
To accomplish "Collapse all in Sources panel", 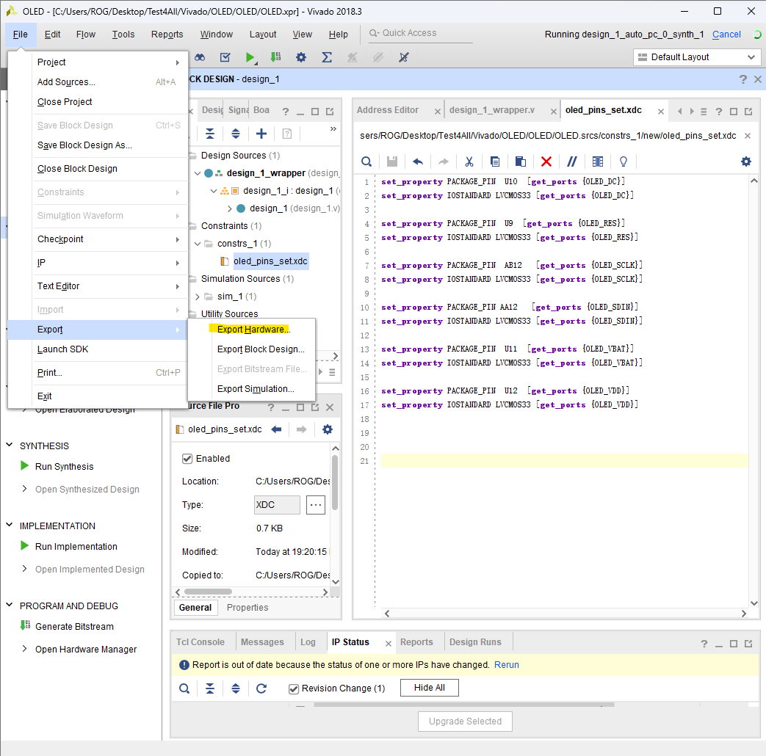I will 210,134.
